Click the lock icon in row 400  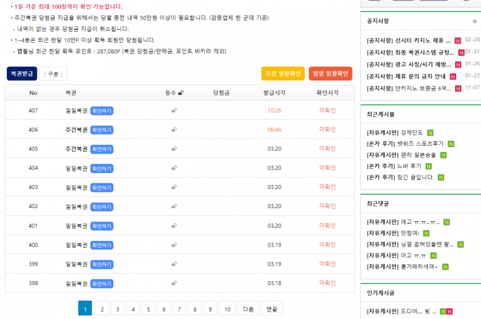[x=174, y=245]
